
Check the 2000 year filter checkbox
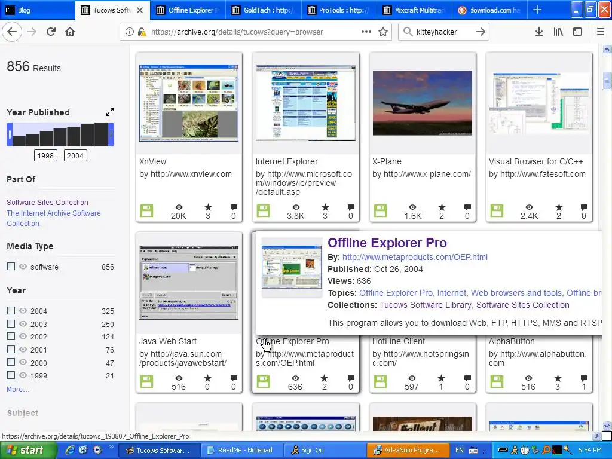[11, 362]
